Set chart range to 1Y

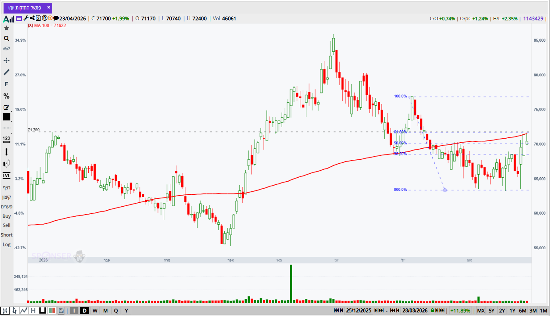[512, 310]
